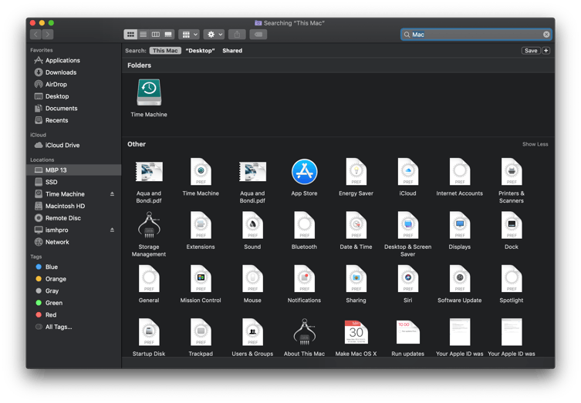Screen dimensions: 581x403
Task: Go back with the left arrow
Action: tap(35, 35)
